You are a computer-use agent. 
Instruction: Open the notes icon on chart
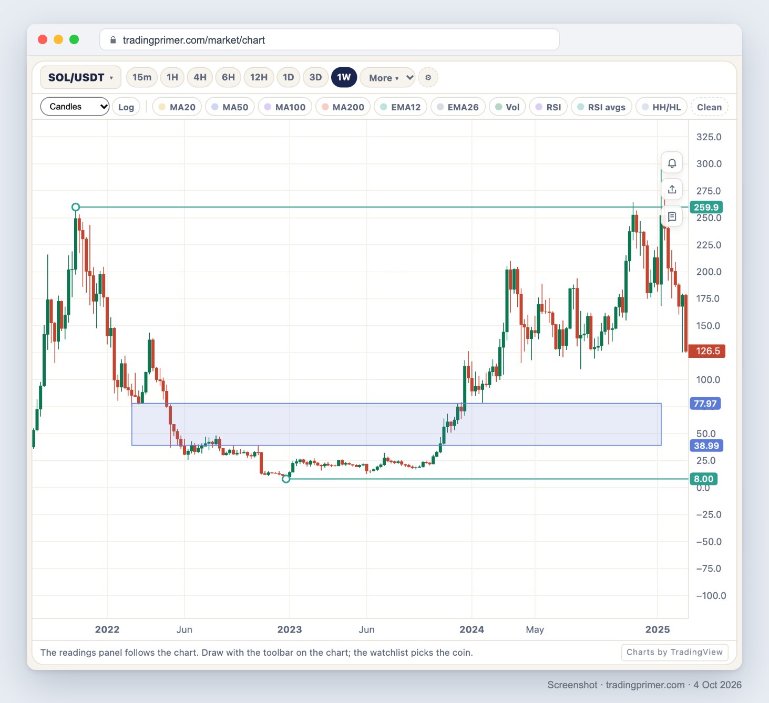pyautogui.click(x=672, y=216)
